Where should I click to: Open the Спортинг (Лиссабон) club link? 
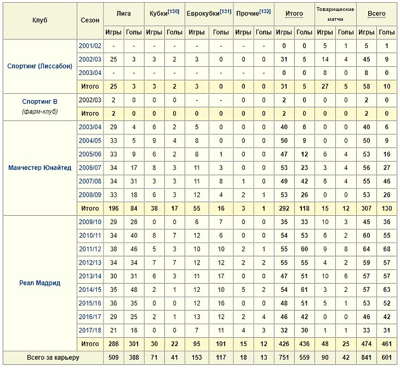tap(40, 66)
